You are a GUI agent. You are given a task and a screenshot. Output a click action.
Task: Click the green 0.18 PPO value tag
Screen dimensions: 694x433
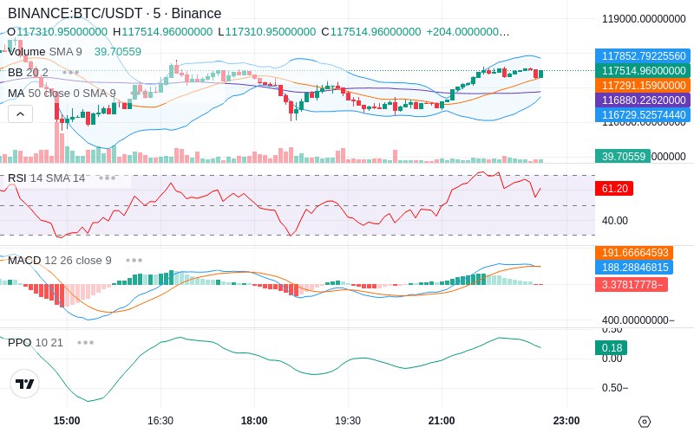(612, 348)
